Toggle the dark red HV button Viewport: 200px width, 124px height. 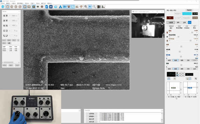(x=170, y=18)
